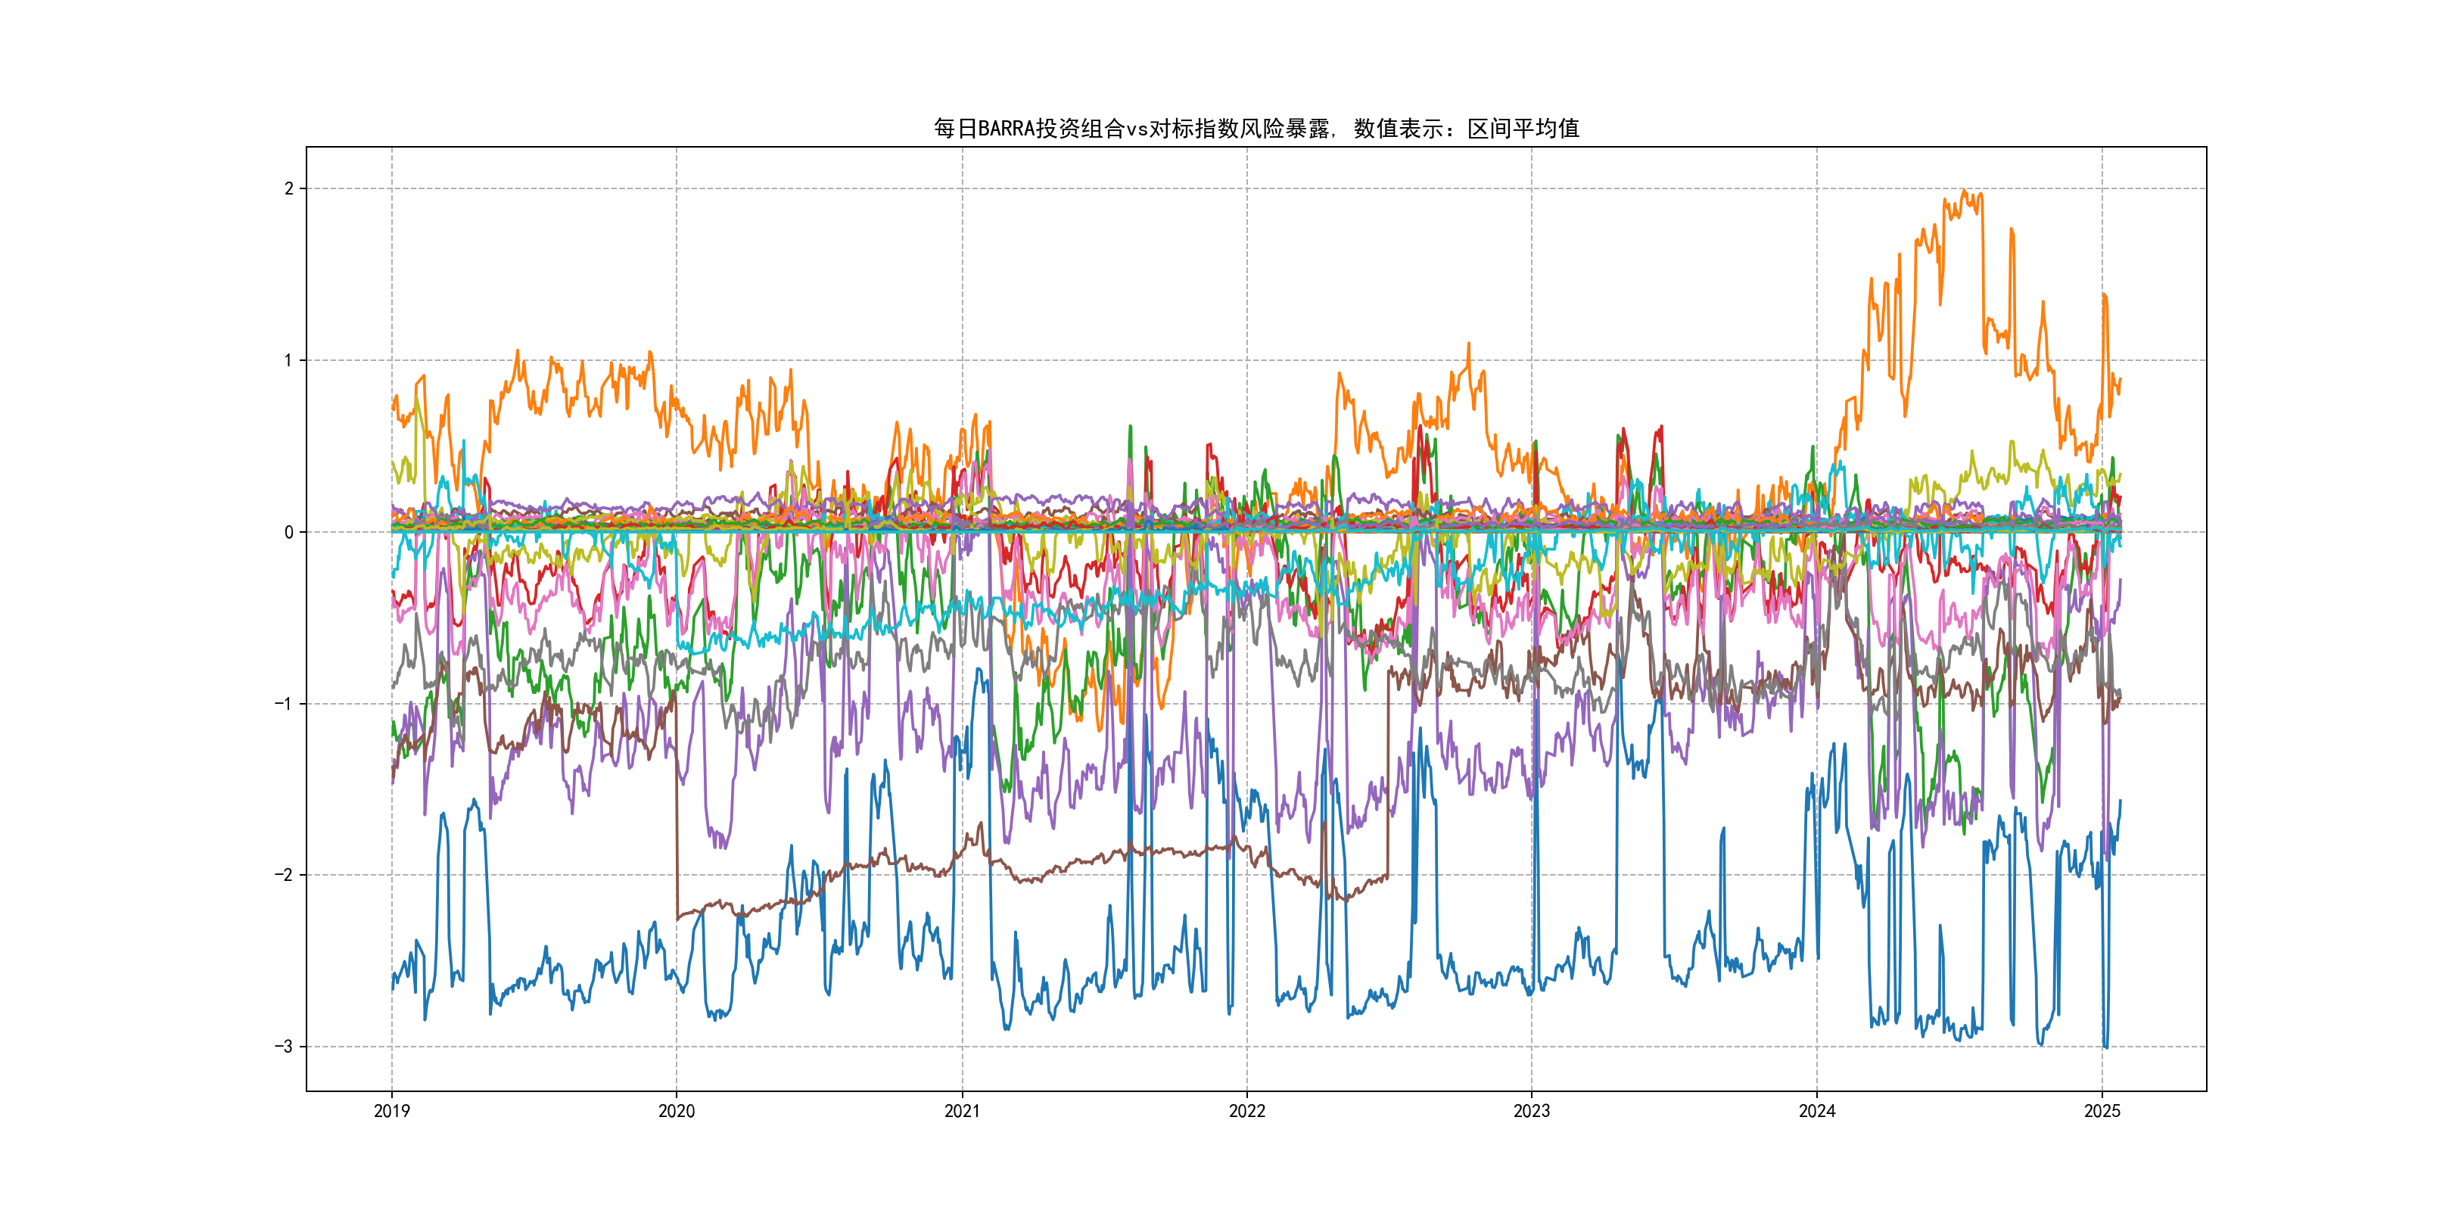Click the 2022 x-axis label
The height and width of the screenshot is (1226, 2452).
tap(1247, 1111)
